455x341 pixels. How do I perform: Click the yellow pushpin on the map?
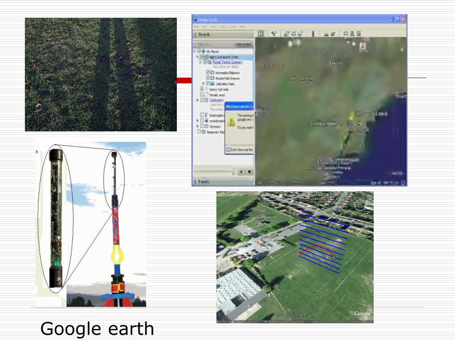[x=352, y=117]
